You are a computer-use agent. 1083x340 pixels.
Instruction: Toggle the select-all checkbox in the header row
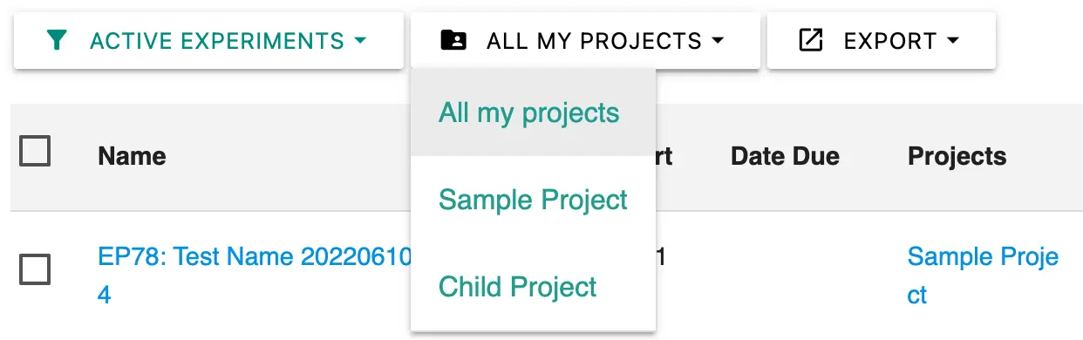[x=35, y=151]
